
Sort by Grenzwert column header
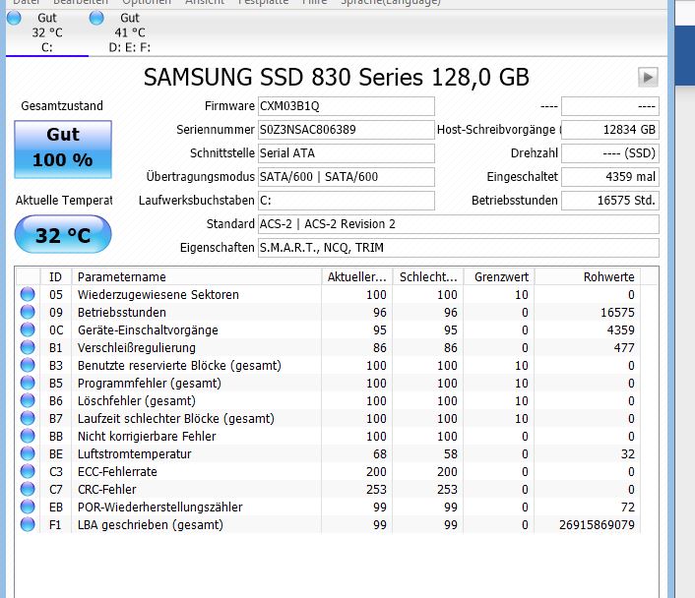(x=499, y=276)
